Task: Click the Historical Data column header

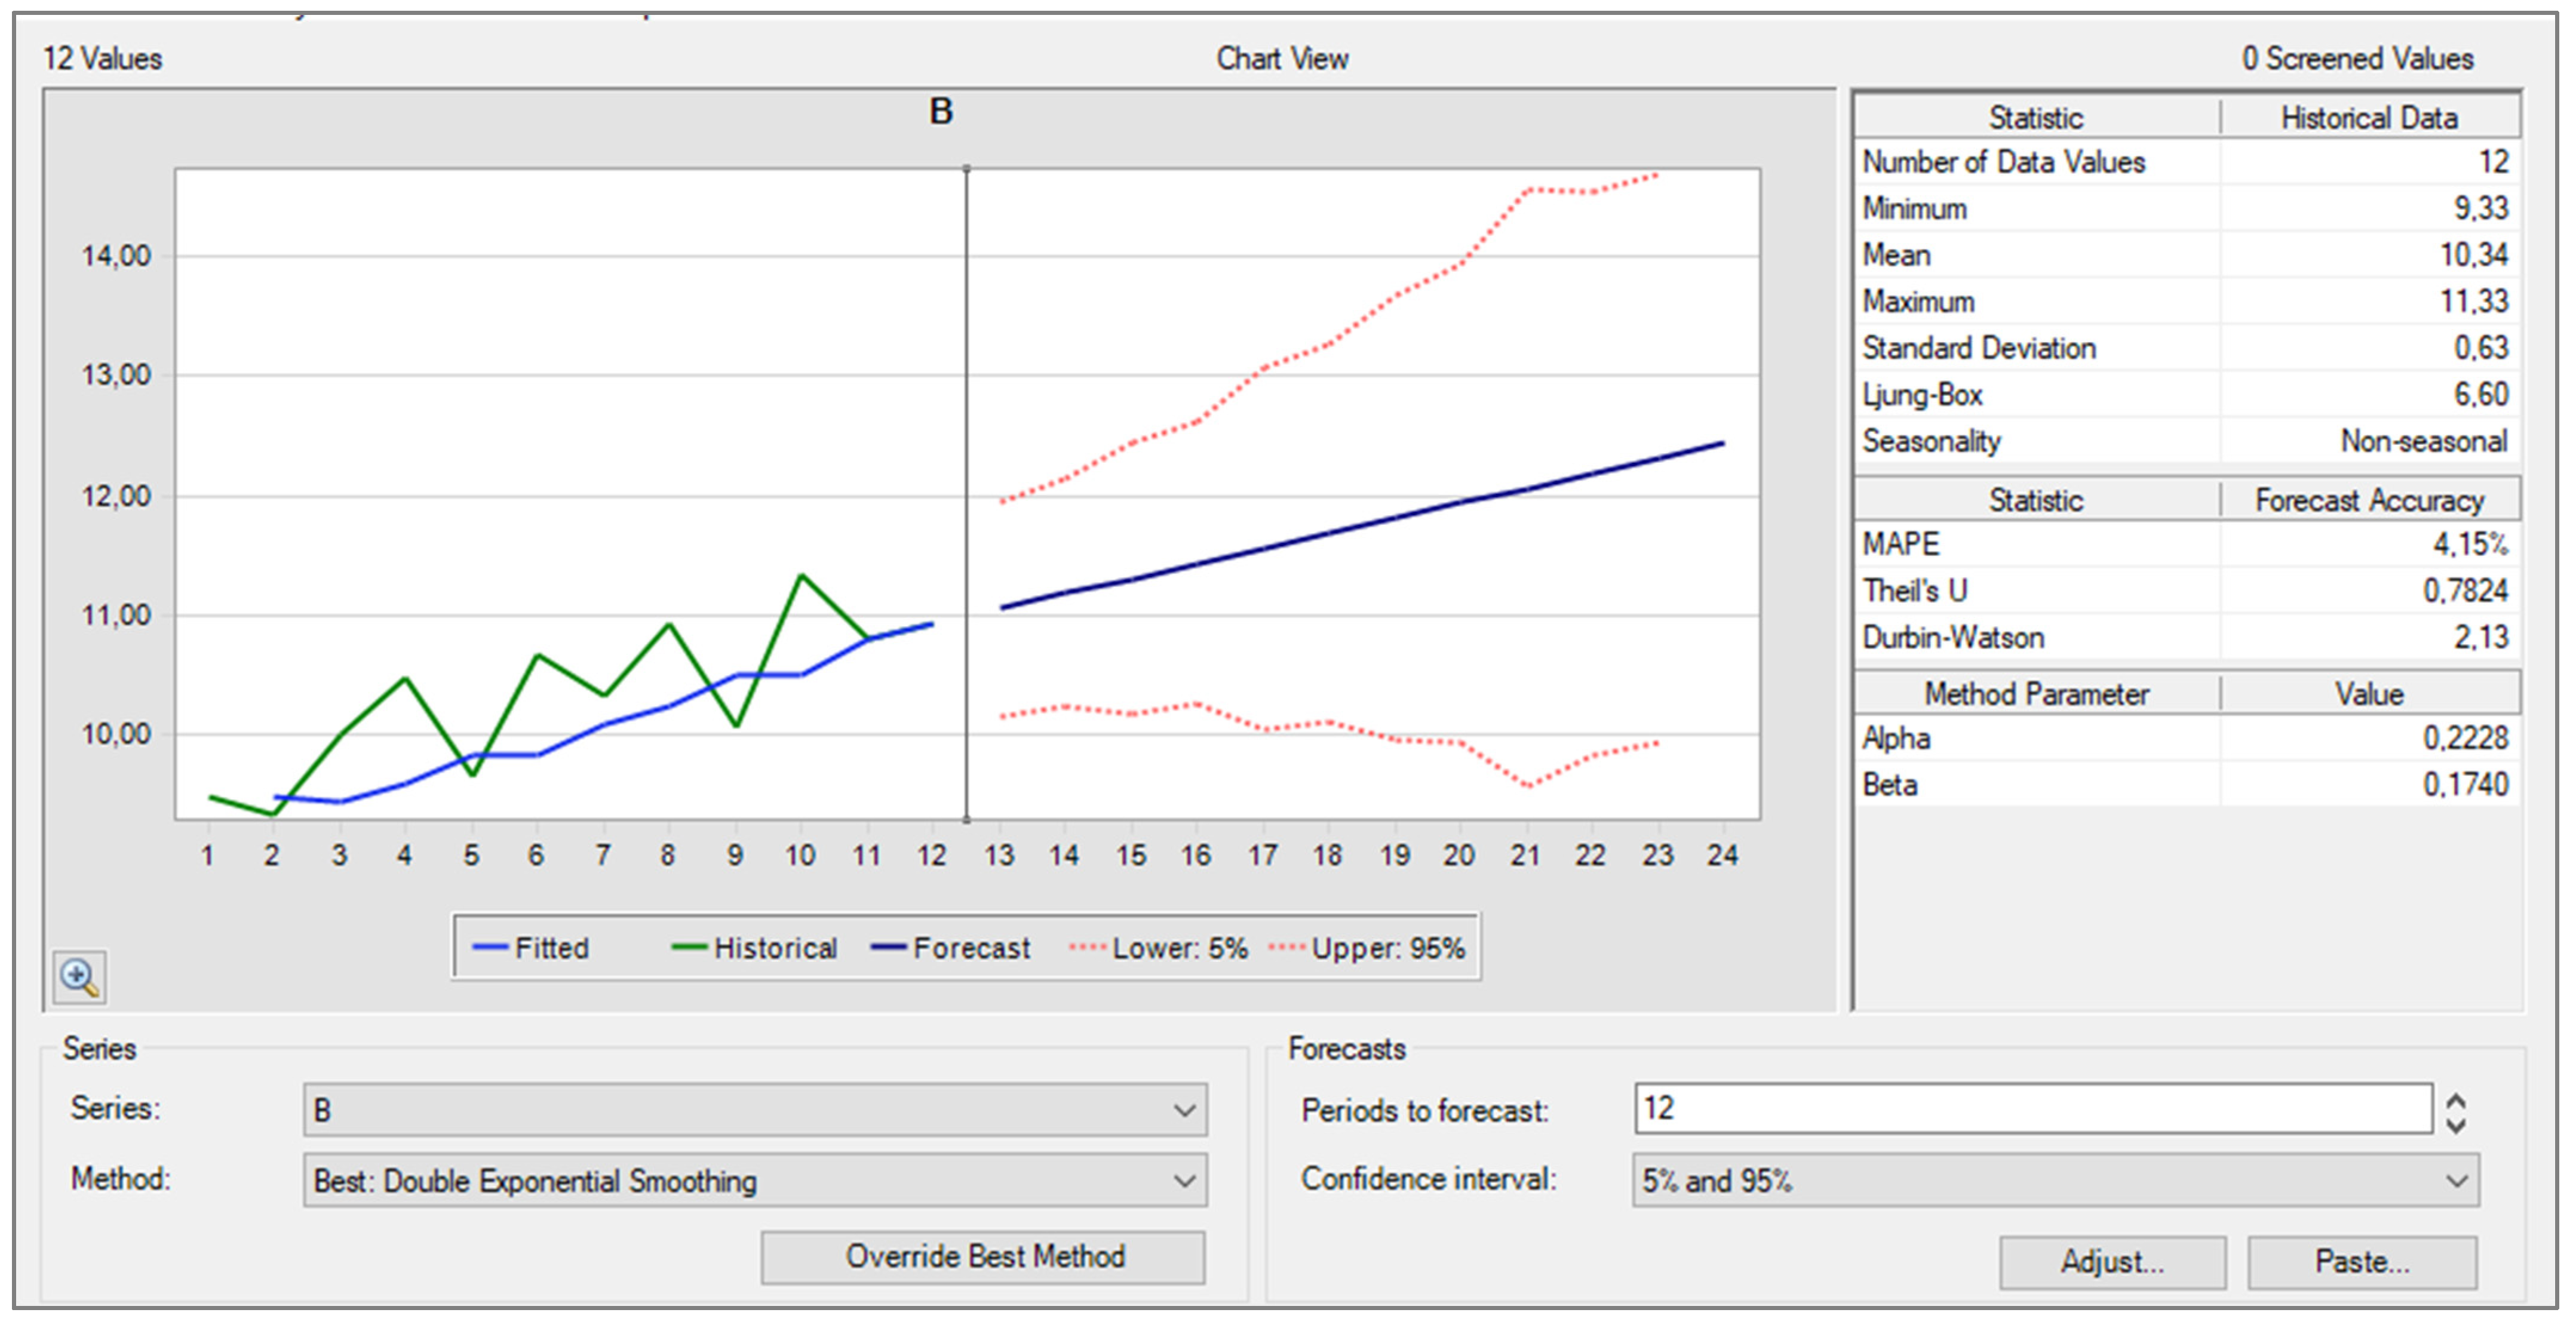Action: (2368, 118)
